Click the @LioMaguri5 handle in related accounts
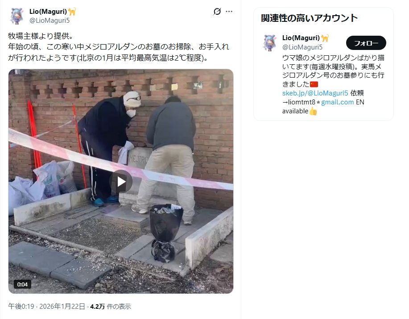This screenshot has height=319, width=409. tap(302, 47)
